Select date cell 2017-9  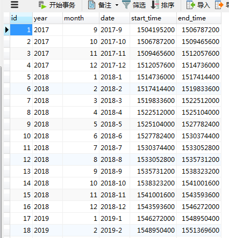[114, 30]
